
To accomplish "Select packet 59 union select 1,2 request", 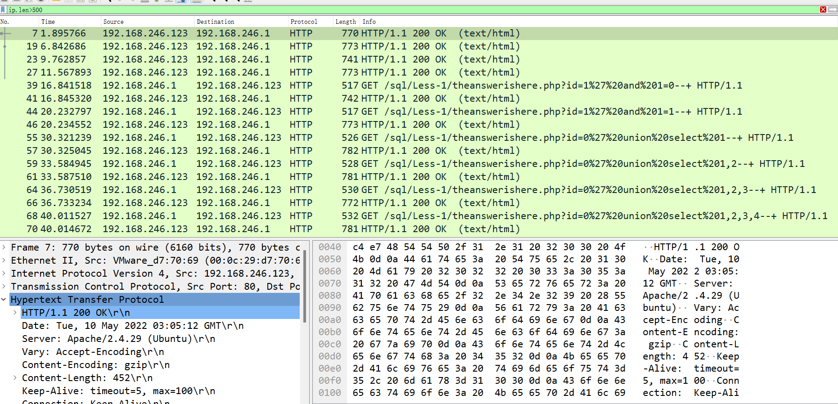I will pyautogui.click(x=419, y=164).
